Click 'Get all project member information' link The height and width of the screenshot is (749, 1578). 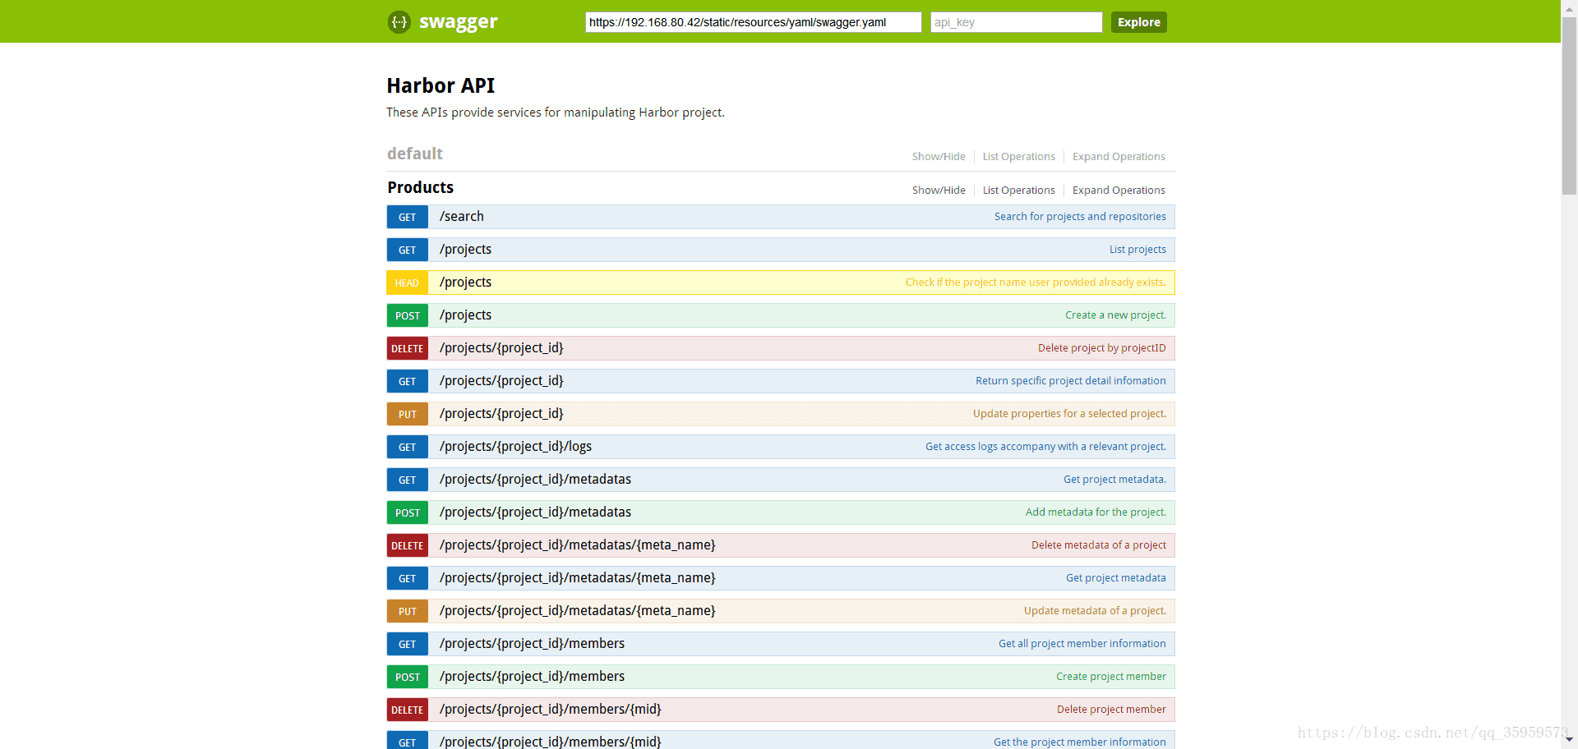pyautogui.click(x=1082, y=644)
